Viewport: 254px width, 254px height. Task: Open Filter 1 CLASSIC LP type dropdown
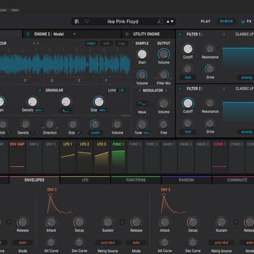(x=244, y=34)
